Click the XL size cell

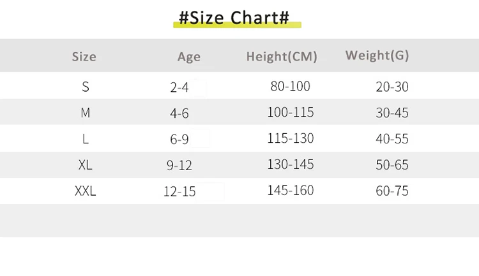(86, 164)
